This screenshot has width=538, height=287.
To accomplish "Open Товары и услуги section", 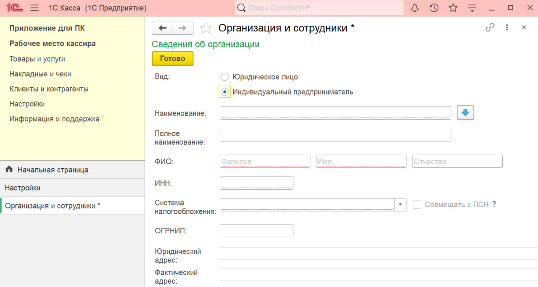I will [x=37, y=59].
